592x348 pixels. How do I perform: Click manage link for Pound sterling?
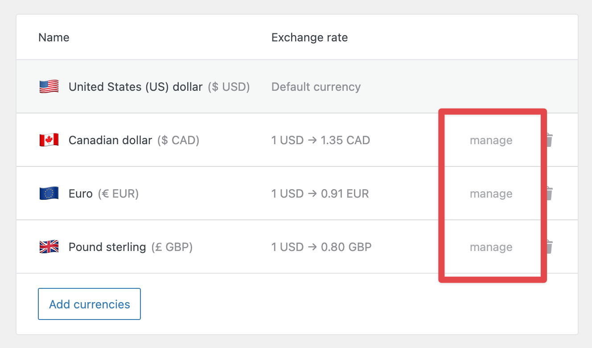[x=491, y=247]
